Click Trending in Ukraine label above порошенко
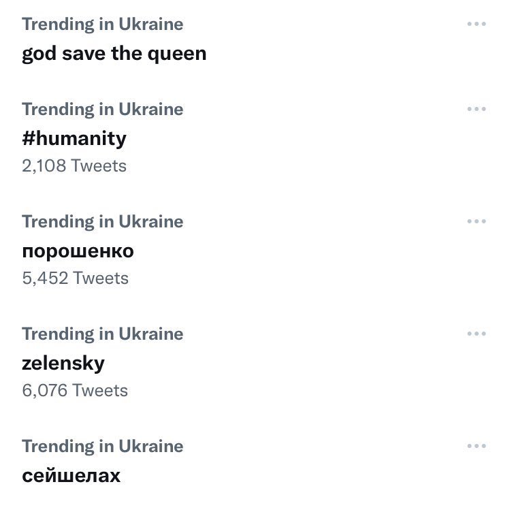 pos(103,222)
